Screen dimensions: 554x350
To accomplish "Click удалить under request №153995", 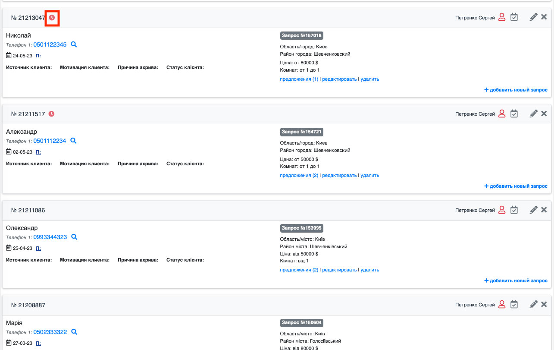I will [369, 270].
